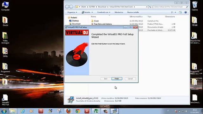The width and height of the screenshot is (203, 114).
Task: Toggle the preview pane icon in Explorer
Action: coord(180,12)
